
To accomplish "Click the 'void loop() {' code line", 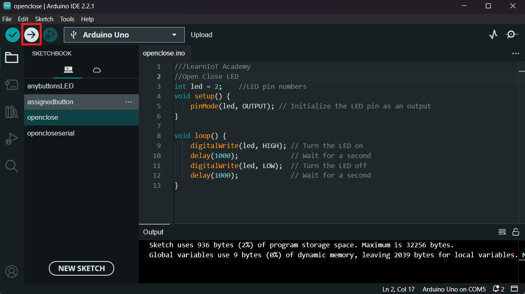I will click(x=200, y=136).
